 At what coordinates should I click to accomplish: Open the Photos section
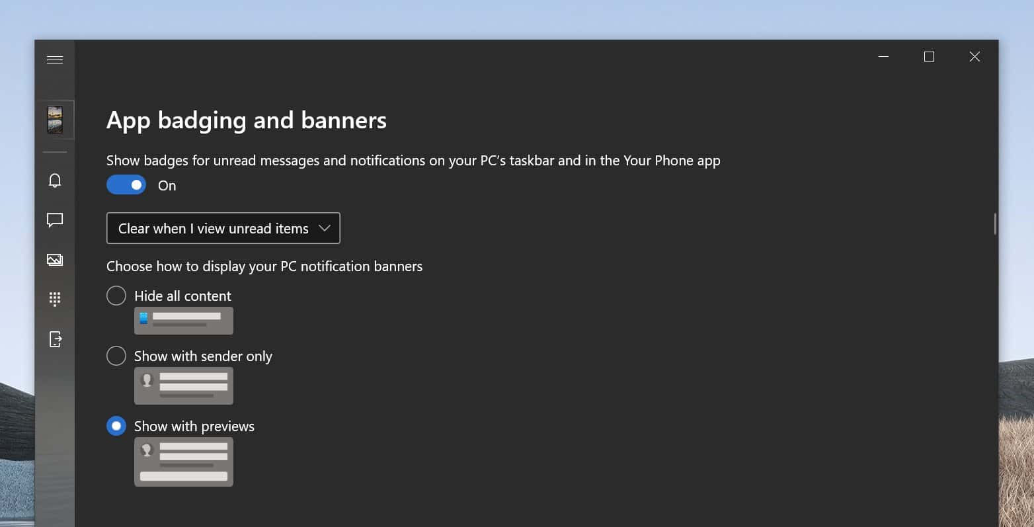click(x=55, y=260)
